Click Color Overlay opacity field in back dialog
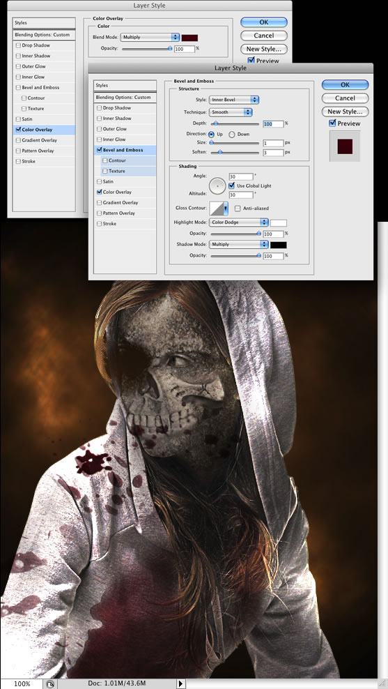The width and height of the screenshot is (388, 689). (185, 49)
